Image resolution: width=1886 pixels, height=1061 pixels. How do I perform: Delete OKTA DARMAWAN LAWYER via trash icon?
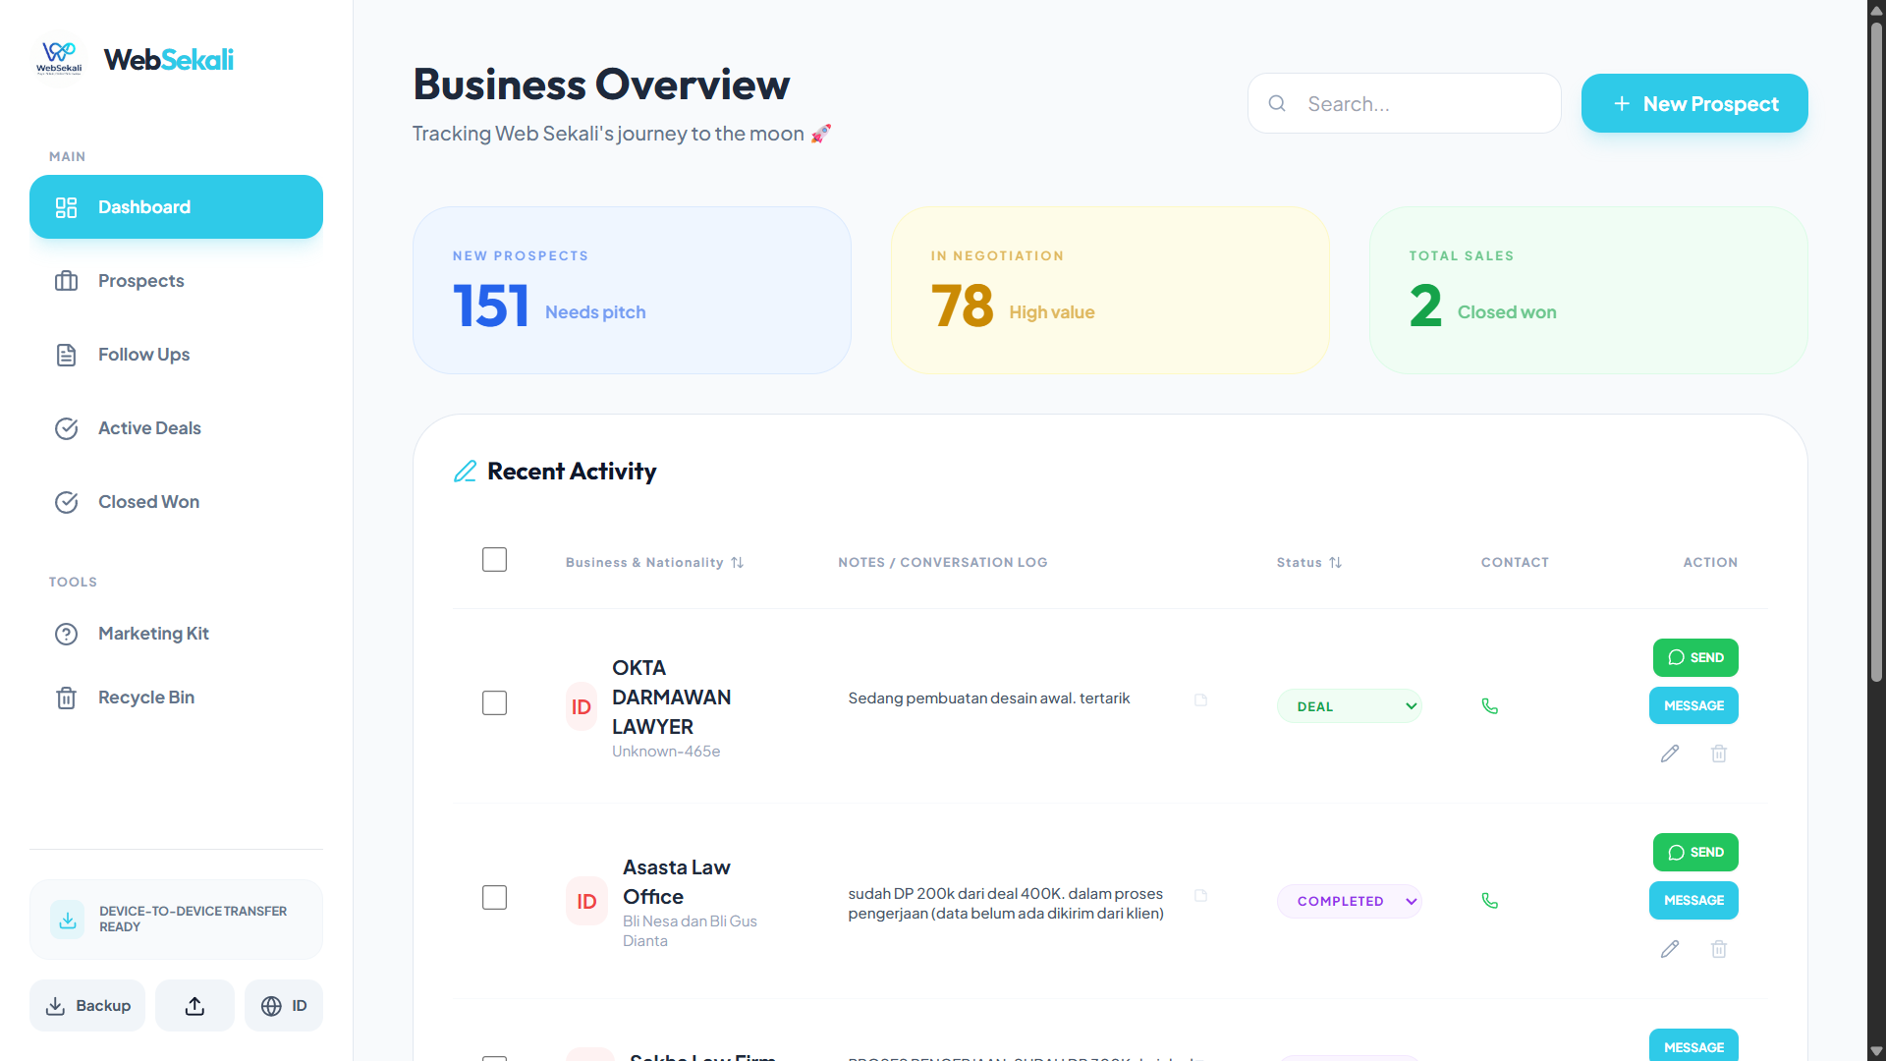pos(1718,754)
